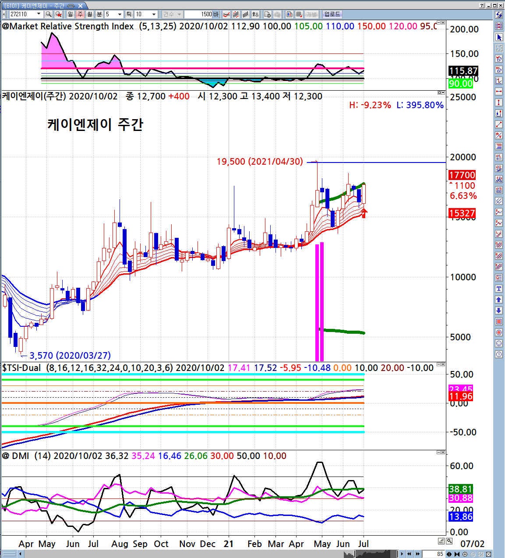Image resolution: width=505 pixels, height=558 pixels.
Task: Close the DMI panel
Action: pyautogui.click(x=443, y=452)
